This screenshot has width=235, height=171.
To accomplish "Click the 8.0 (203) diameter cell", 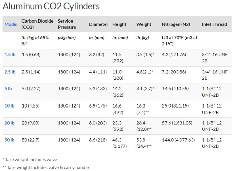I will click(x=97, y=123).
